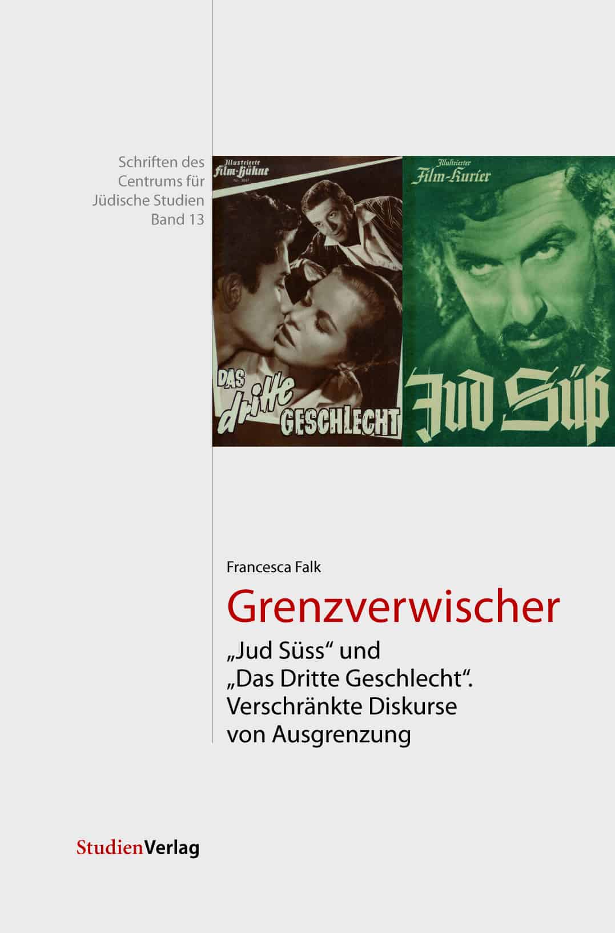Select the „Jud Süss" und subtitle line

click(304, 650)
